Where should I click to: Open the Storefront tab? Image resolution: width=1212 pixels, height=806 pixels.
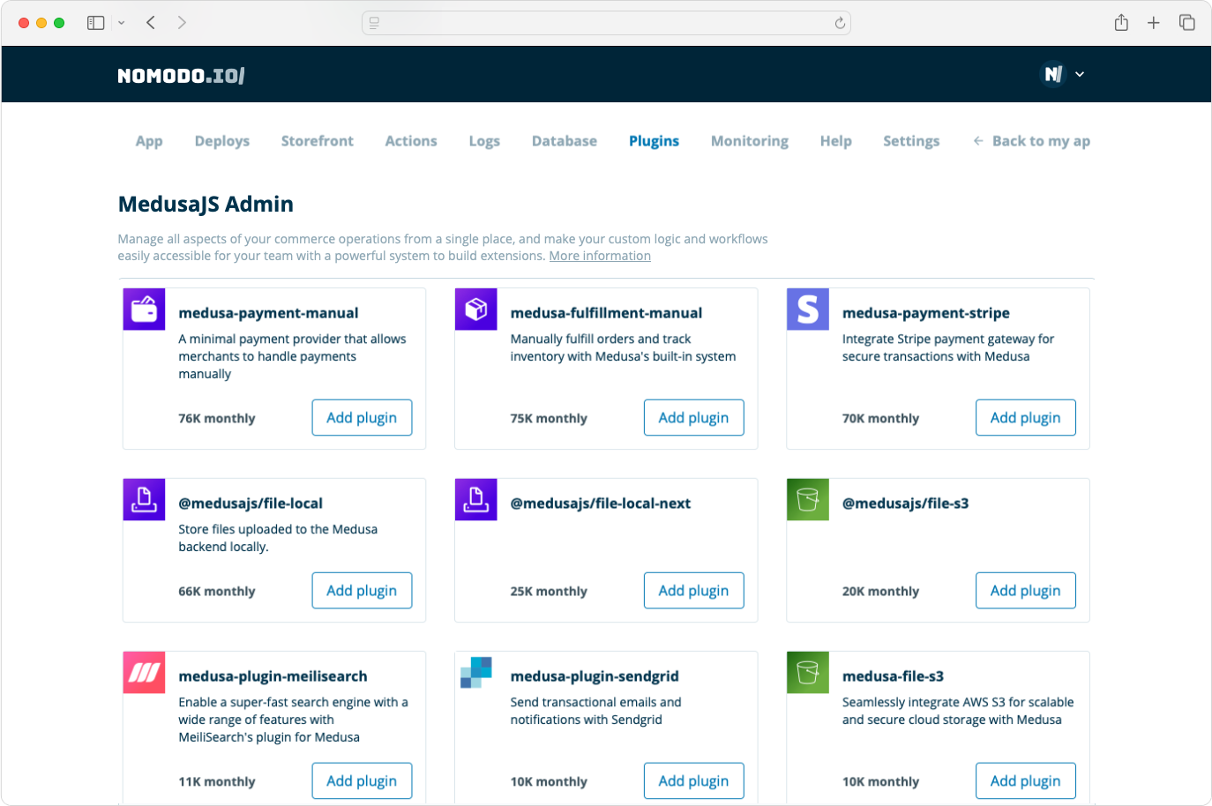point(318,141)
